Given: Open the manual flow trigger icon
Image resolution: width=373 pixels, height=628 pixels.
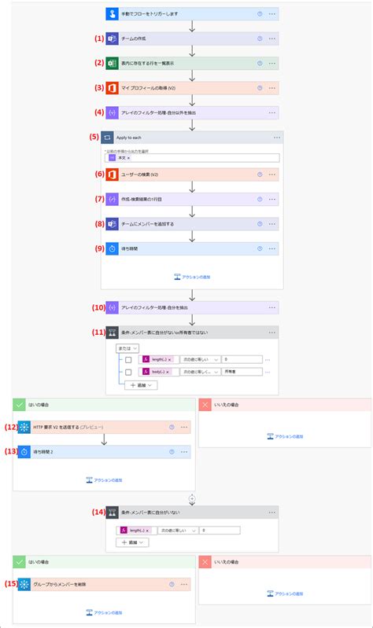Looking at the screenshot, I should [112, 13].
